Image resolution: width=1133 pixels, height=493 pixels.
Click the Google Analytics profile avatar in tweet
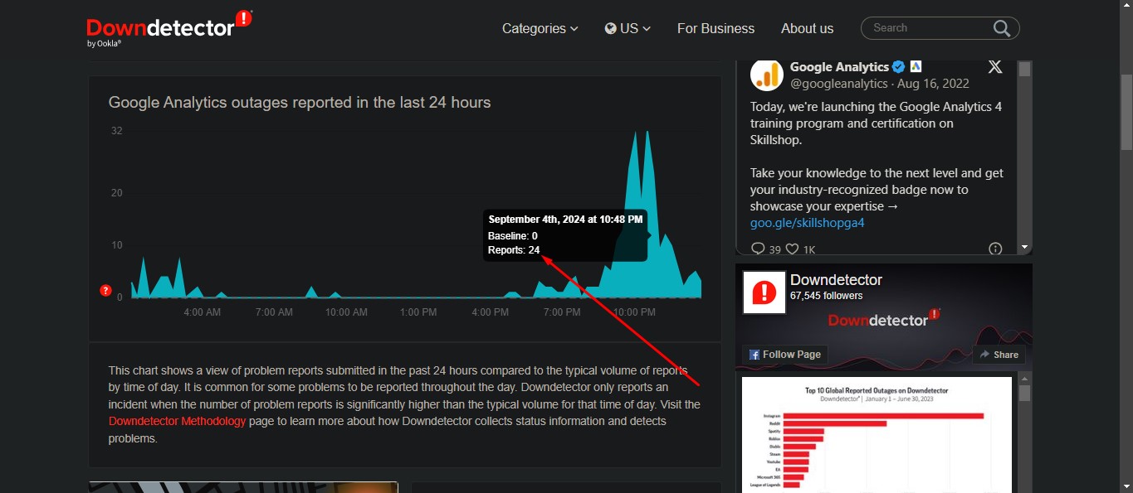(x=767, y=75)
